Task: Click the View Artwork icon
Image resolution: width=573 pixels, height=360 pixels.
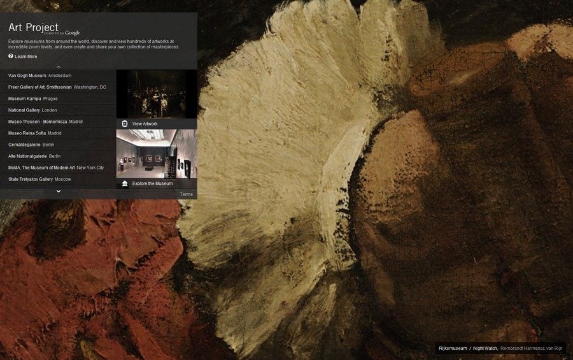Action: coord(125,124)
